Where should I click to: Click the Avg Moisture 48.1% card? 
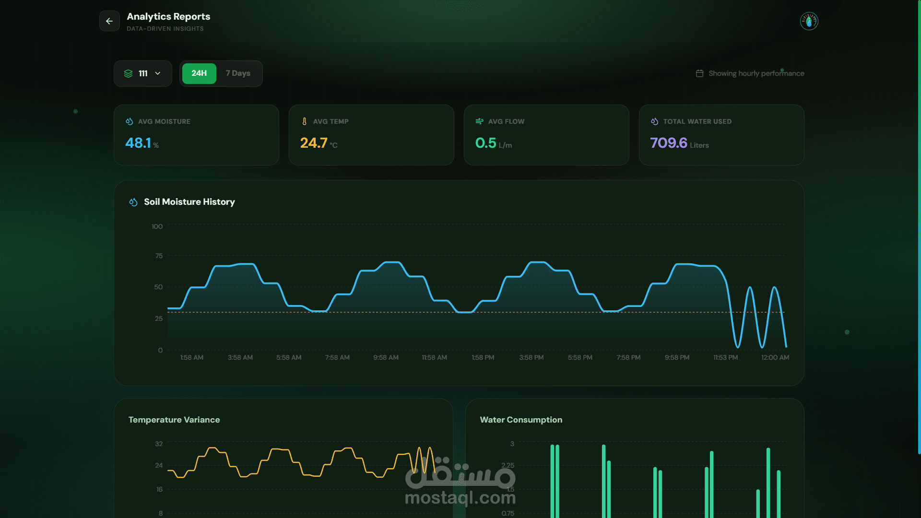[x=196, y=135]
